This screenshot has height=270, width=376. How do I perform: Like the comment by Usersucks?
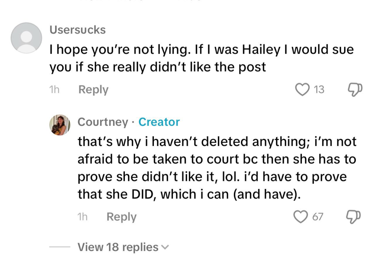[x=303, y=90]
